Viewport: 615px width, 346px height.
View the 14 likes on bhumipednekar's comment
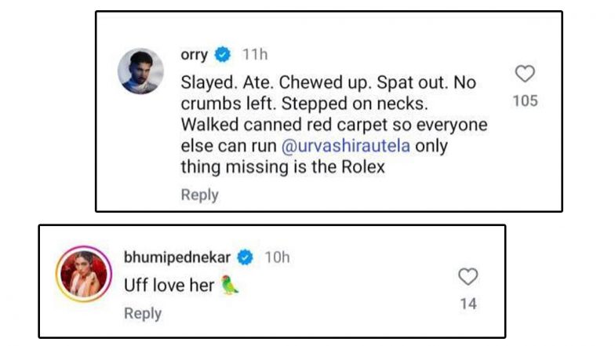click(x=468, y=304)
